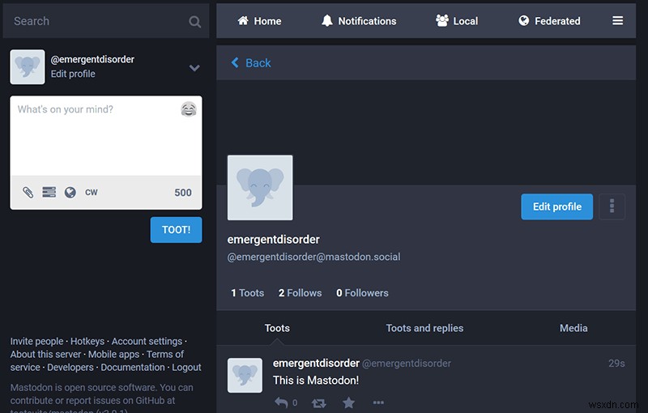The height and width of the screenshot is (413, 648).
Task: Open the hamburger menu in navigation bar
Action: [617, 21]
